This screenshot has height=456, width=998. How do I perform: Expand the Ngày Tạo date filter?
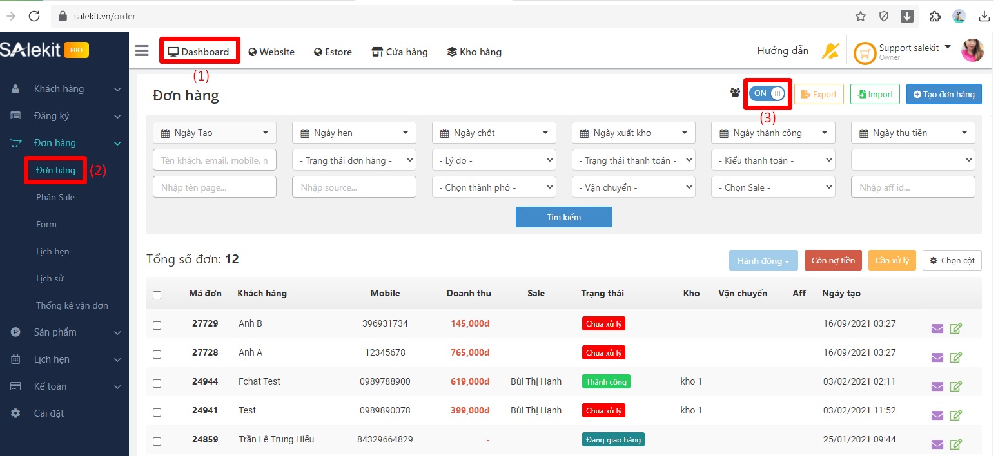214,133
